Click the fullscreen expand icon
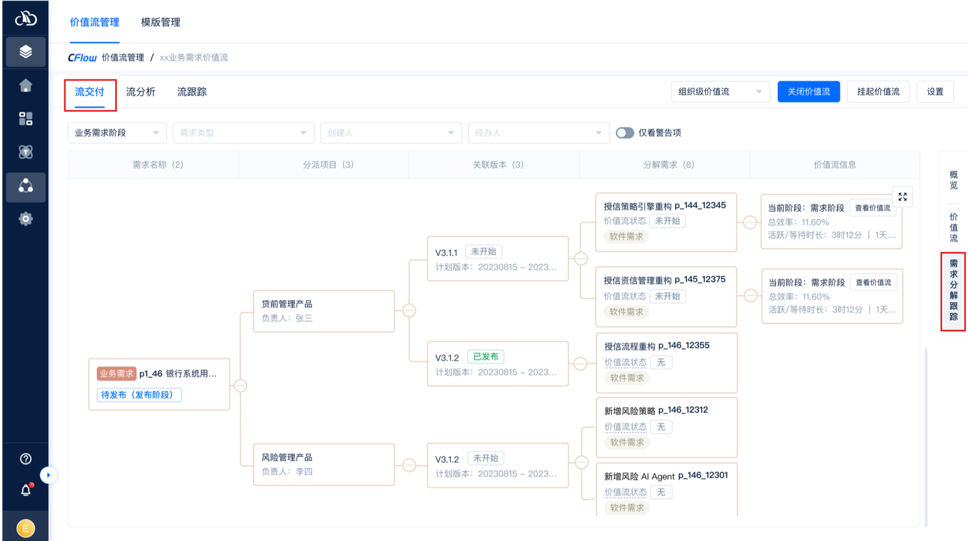 (902, 197)
